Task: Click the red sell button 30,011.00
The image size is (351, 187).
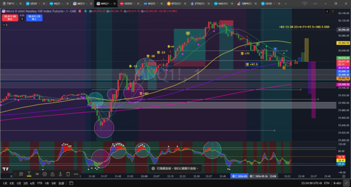Action: (10, 17)
